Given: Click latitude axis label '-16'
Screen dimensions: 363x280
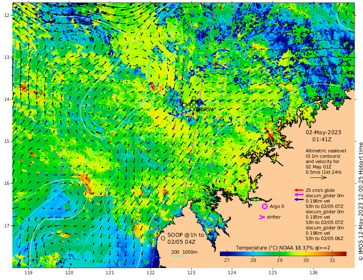Looking at the screenshot, I should [6, 183].
